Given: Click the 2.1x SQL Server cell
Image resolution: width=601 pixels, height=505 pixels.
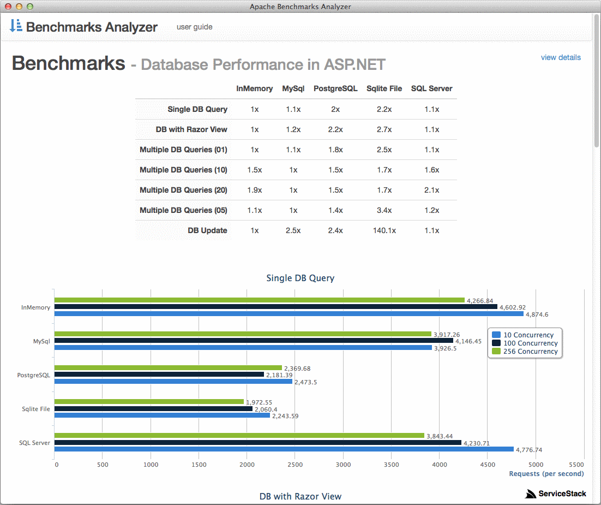Looking at the screenshot, I should tap(431, 191).
